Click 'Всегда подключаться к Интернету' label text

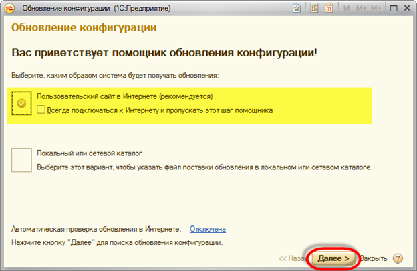[160, 110]
